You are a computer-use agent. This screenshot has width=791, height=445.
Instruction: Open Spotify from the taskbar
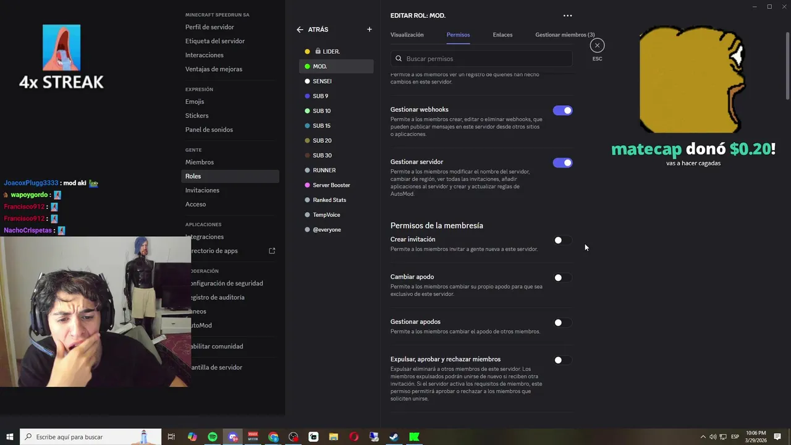pyautogui.click(x=213, y=437)
